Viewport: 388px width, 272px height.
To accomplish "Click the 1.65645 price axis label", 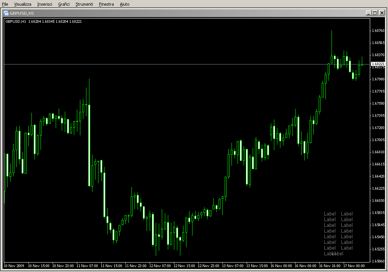I will point(379,225).
